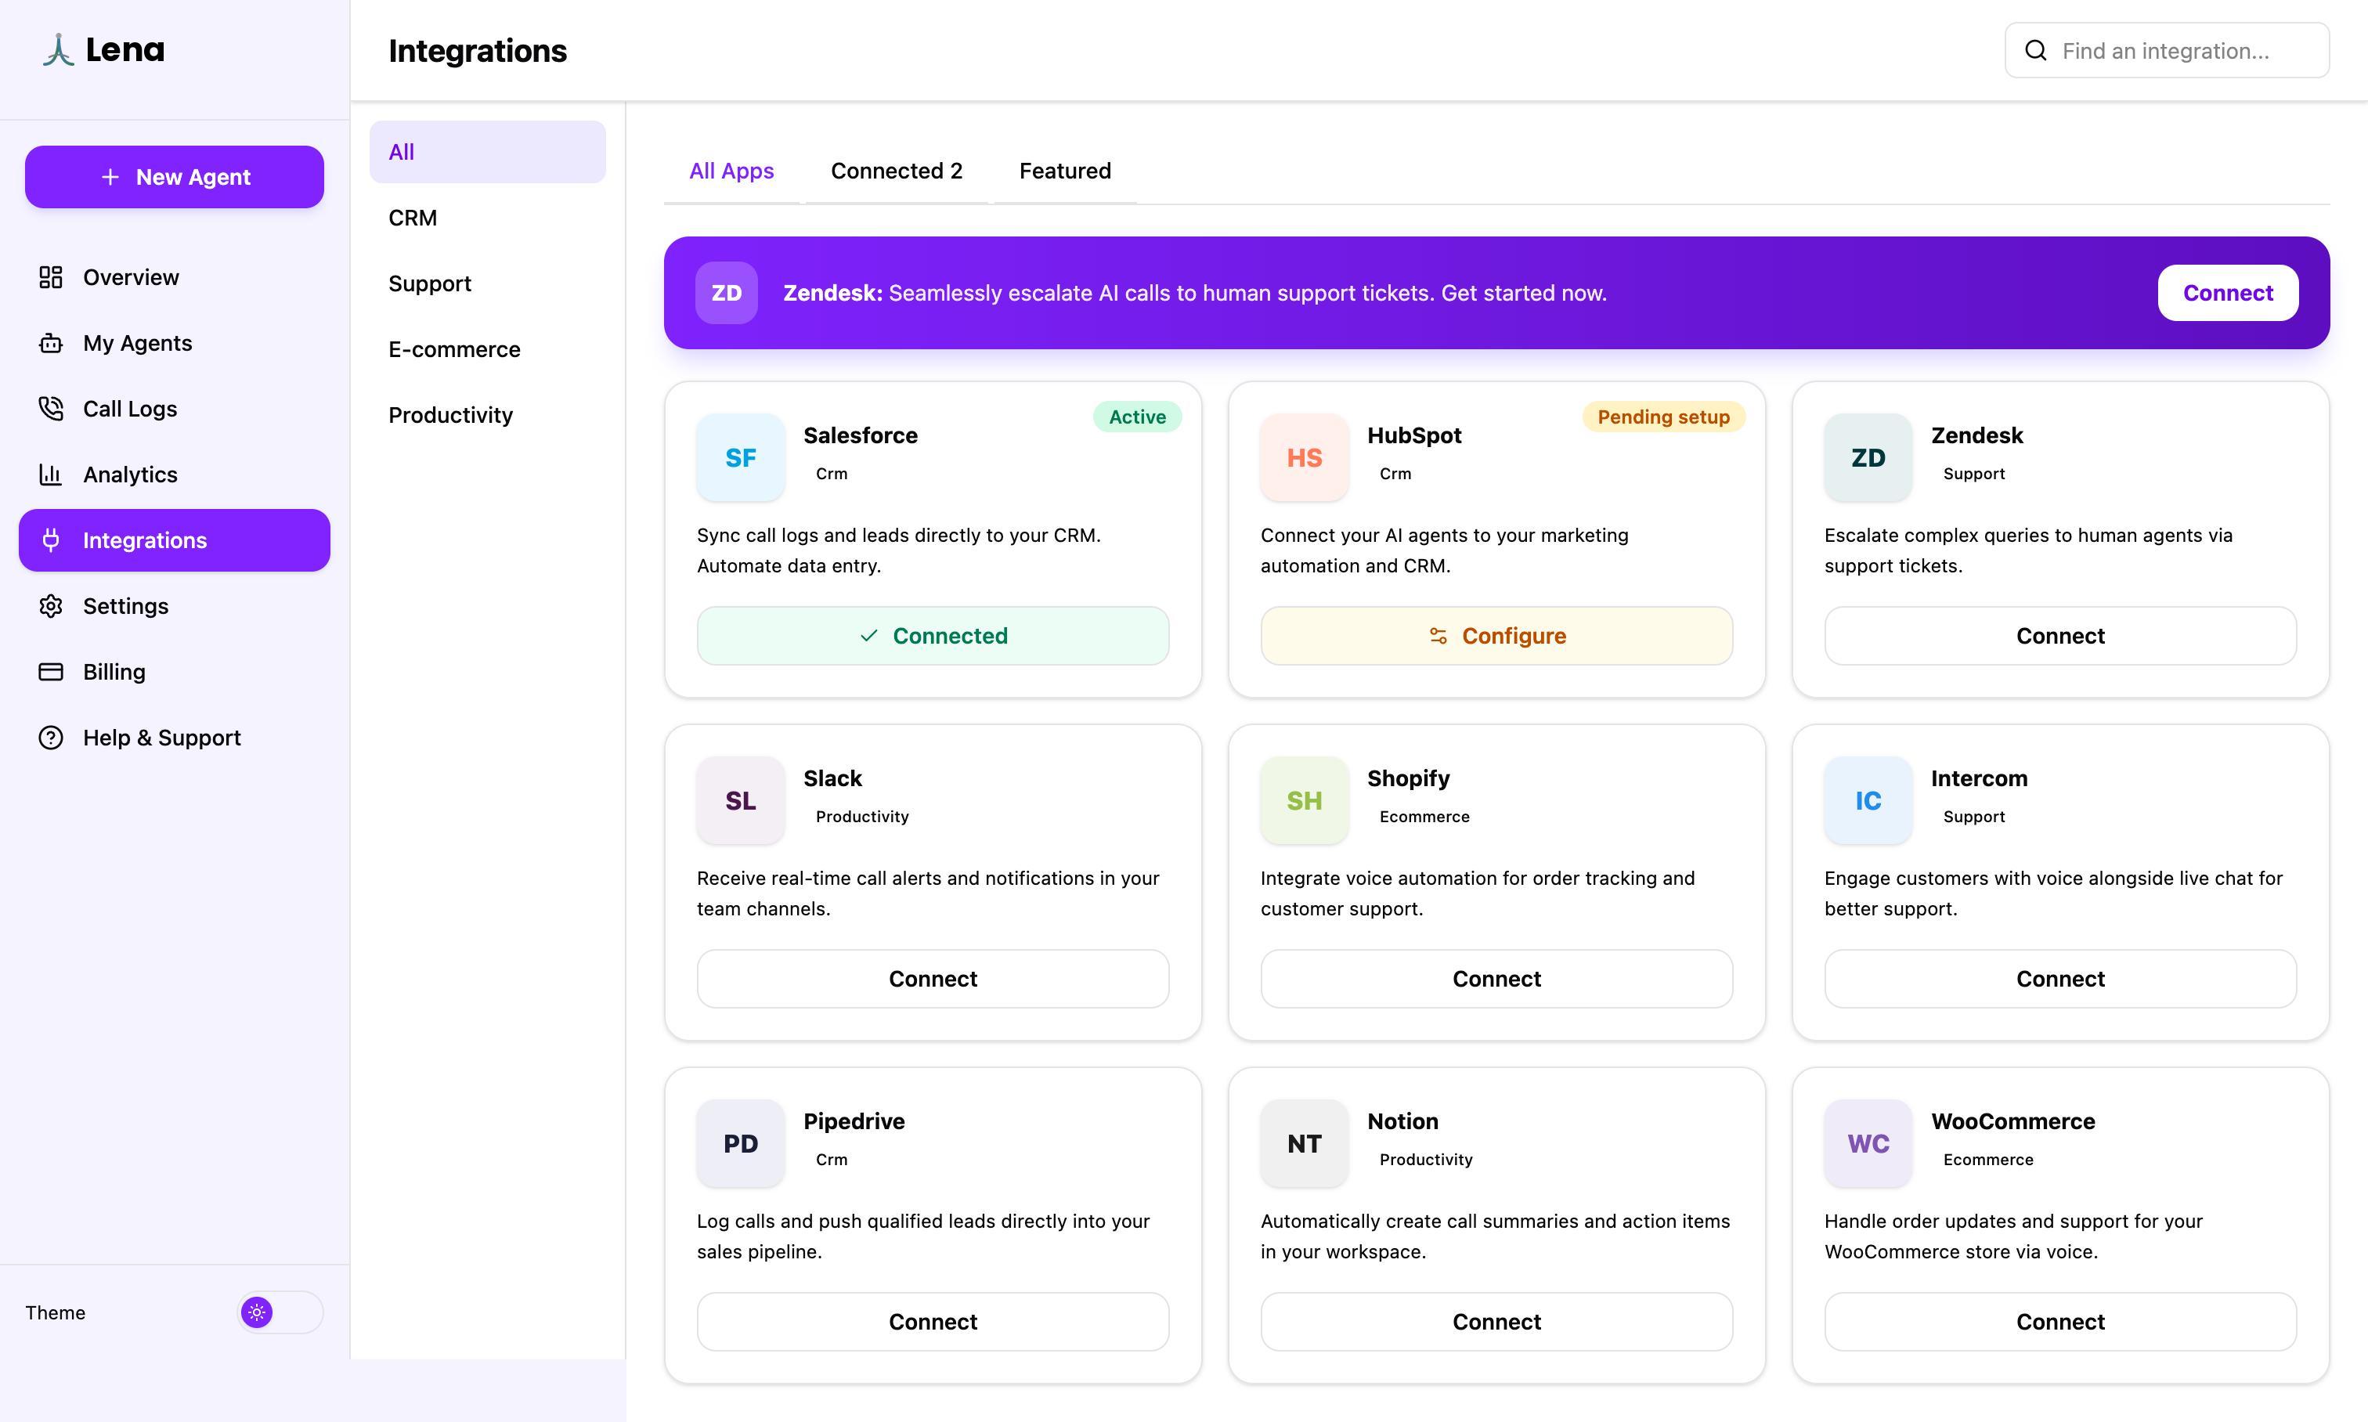Viewport: 2368px width, 1422px height.
Task: Filter integrations by Productivity category
Action: click(487, 415)
